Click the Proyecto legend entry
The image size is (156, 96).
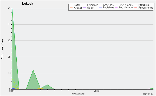coord(142,5)
